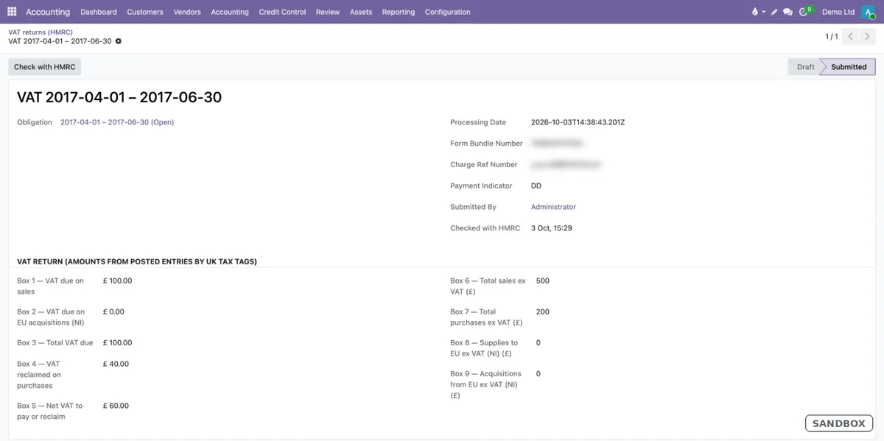The image size is (884, 441).
Task: Go to previous record arrow
Action: pos(851,36)
